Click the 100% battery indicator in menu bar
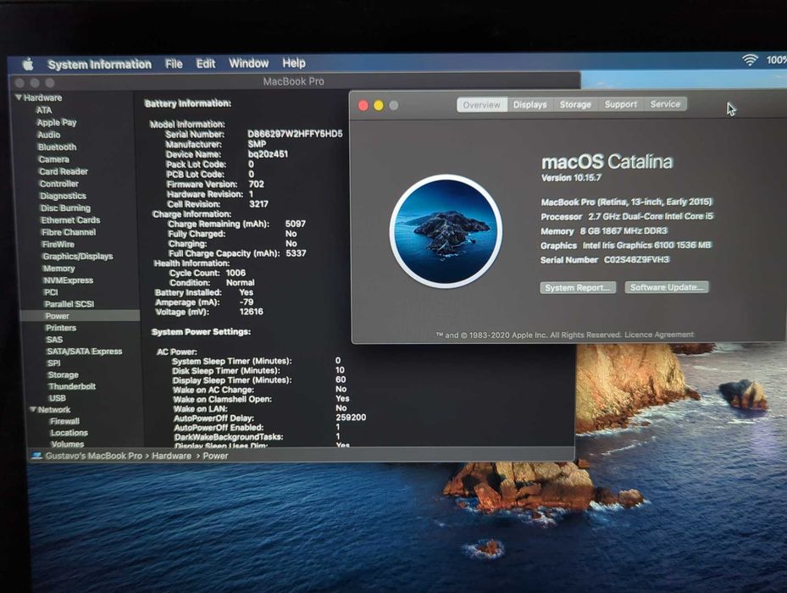Viewport: 787px width, 593px height. [777, 60]
